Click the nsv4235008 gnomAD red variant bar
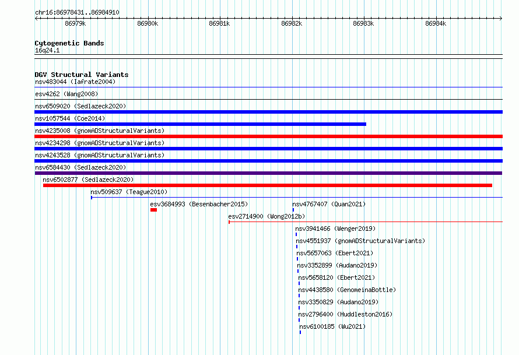 pyautogui.click(x=268, y=136)
